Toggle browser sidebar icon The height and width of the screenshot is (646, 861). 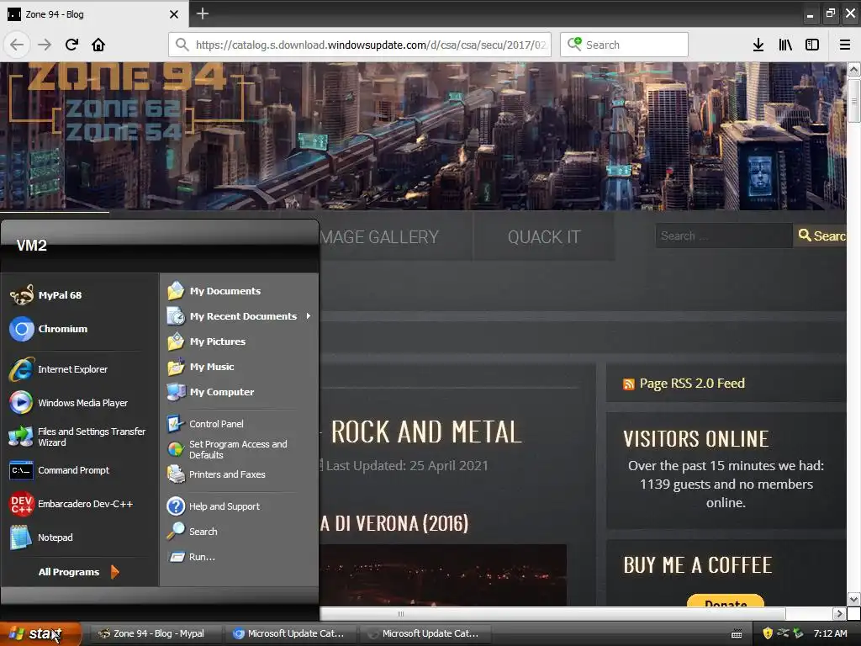pos(812,45)
